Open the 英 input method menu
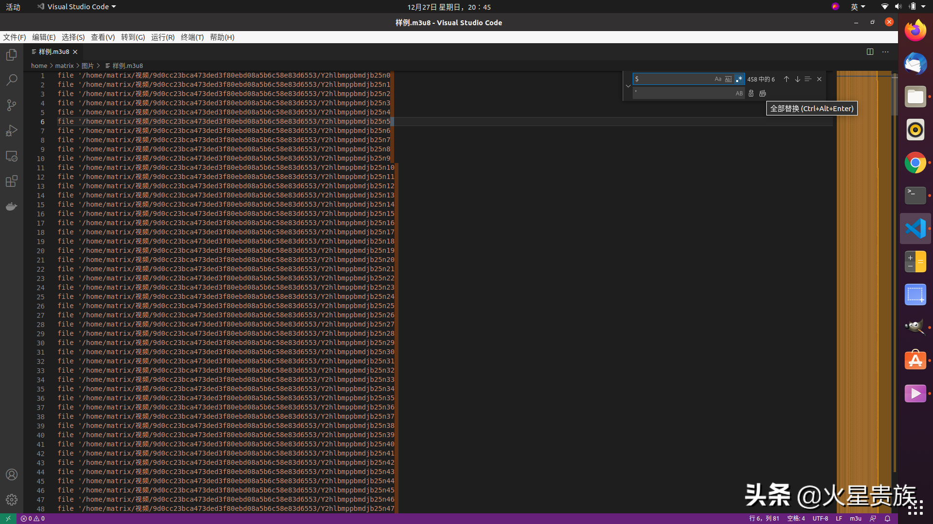Image resolution: width=933 pixels, height=524 pixels. (x=858, y=7)
